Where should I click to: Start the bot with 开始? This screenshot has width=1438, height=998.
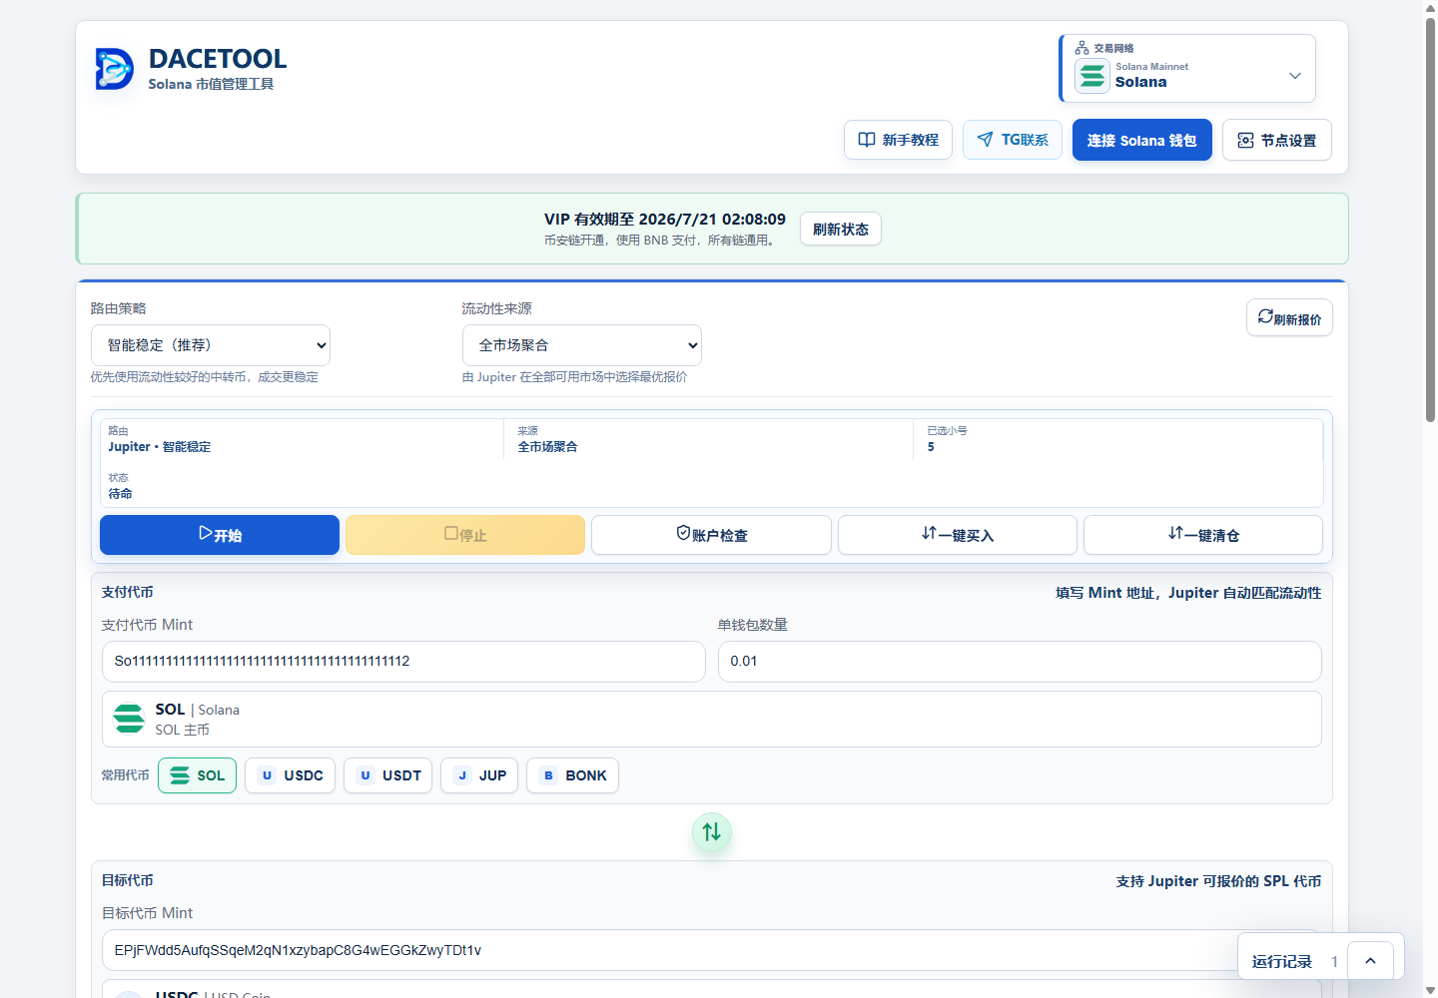pyautogui.click(x=220, y=535)
